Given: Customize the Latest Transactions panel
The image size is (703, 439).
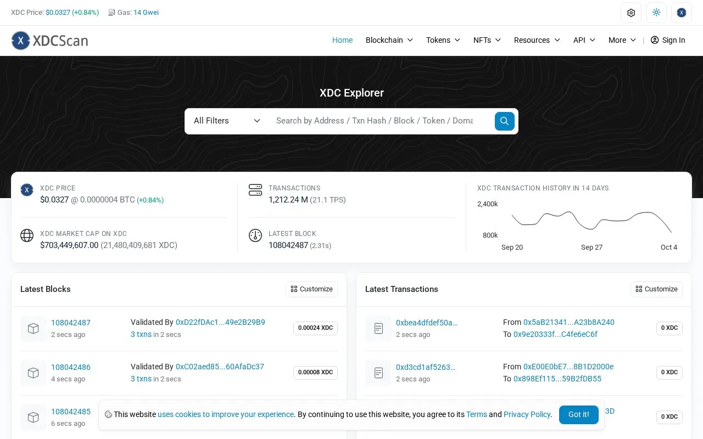Looking at the screenshot, I should click(656, 289).
